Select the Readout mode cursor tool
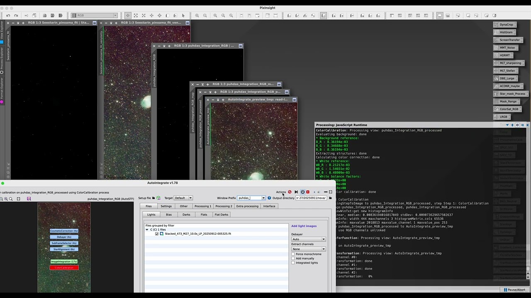This screenshot has height=298, width=531. coord(128,16)
